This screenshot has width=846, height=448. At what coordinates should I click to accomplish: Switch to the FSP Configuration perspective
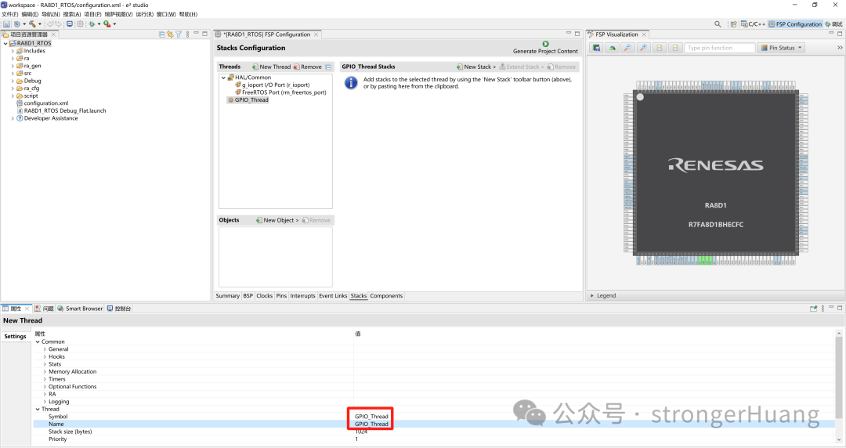795,23
